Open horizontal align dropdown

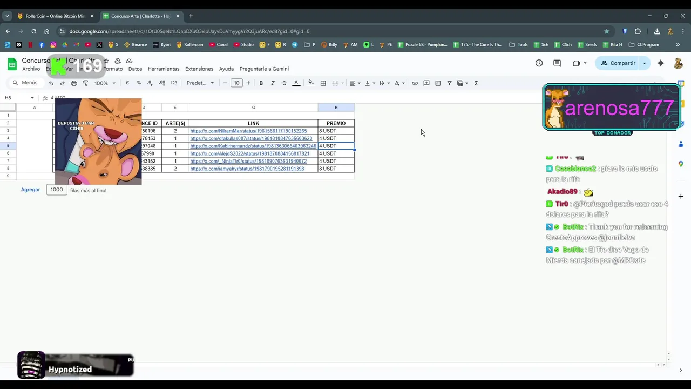point(355,83)
